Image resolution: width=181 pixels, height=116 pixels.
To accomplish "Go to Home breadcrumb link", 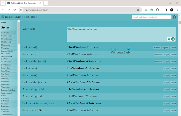I will point(9,17).
